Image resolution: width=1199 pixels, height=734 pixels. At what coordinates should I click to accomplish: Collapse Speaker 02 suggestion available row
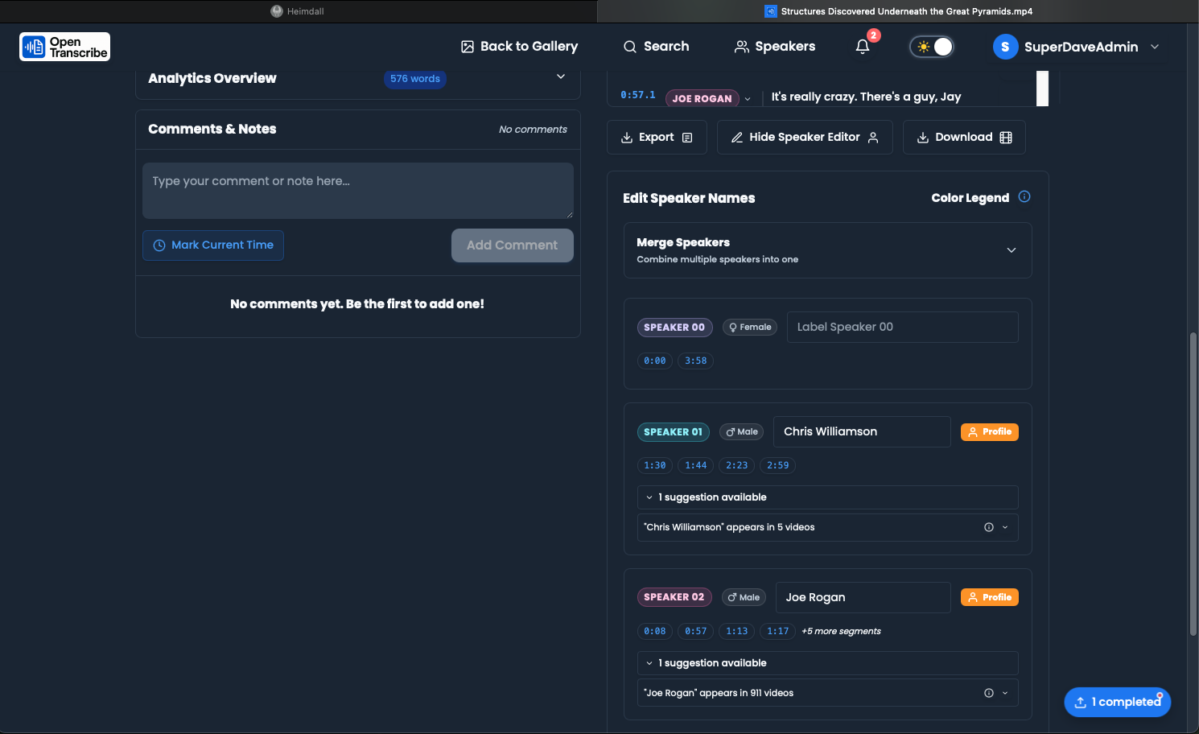pyautogui.click(x=828, y=663)
